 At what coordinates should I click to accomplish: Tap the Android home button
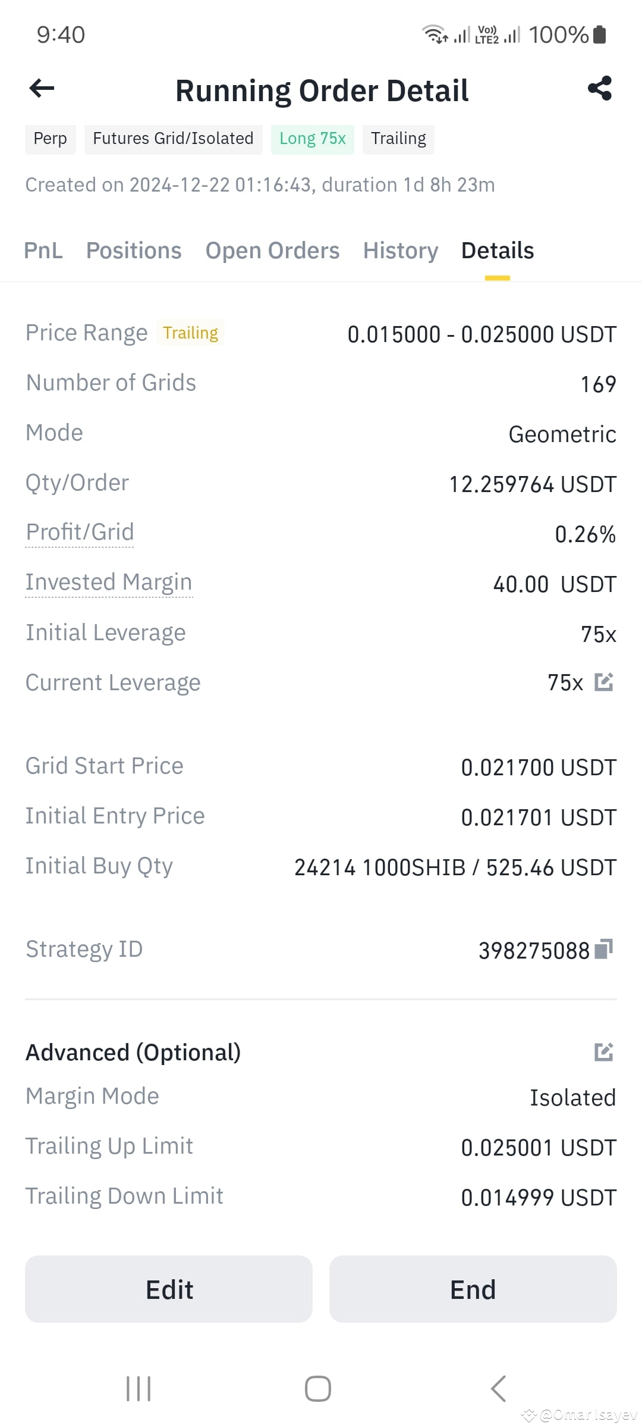pos(318,1389)
